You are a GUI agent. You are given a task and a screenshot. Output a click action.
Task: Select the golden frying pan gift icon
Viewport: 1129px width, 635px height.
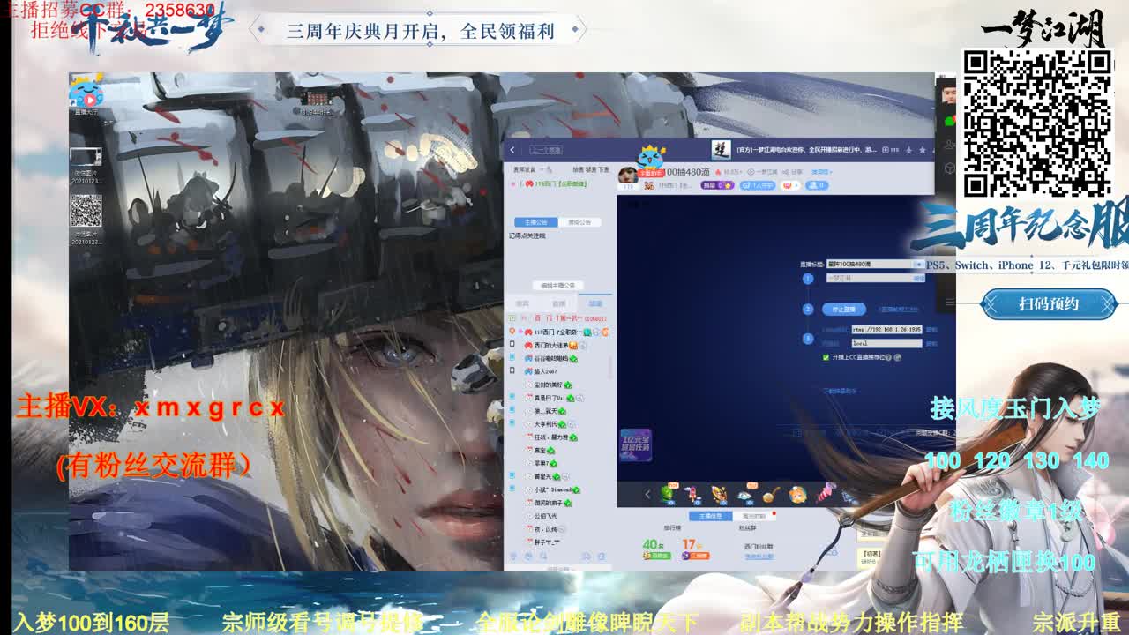point(771,495)
